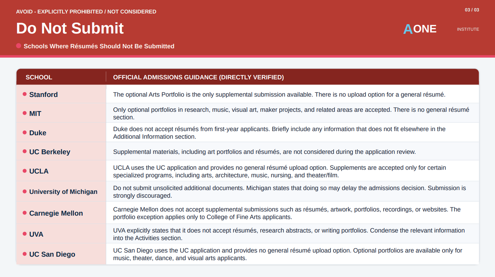The height and width of the screenshot is (277, 495).
Task: Click the 03 / 03 page indicator
Action: pos(472,10)
